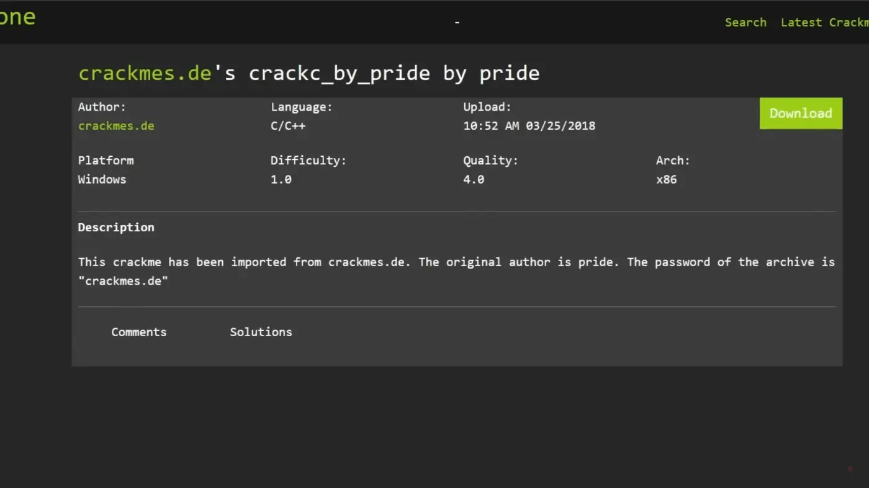
Task: Click the quality rating 4.0
Action: 473,179
